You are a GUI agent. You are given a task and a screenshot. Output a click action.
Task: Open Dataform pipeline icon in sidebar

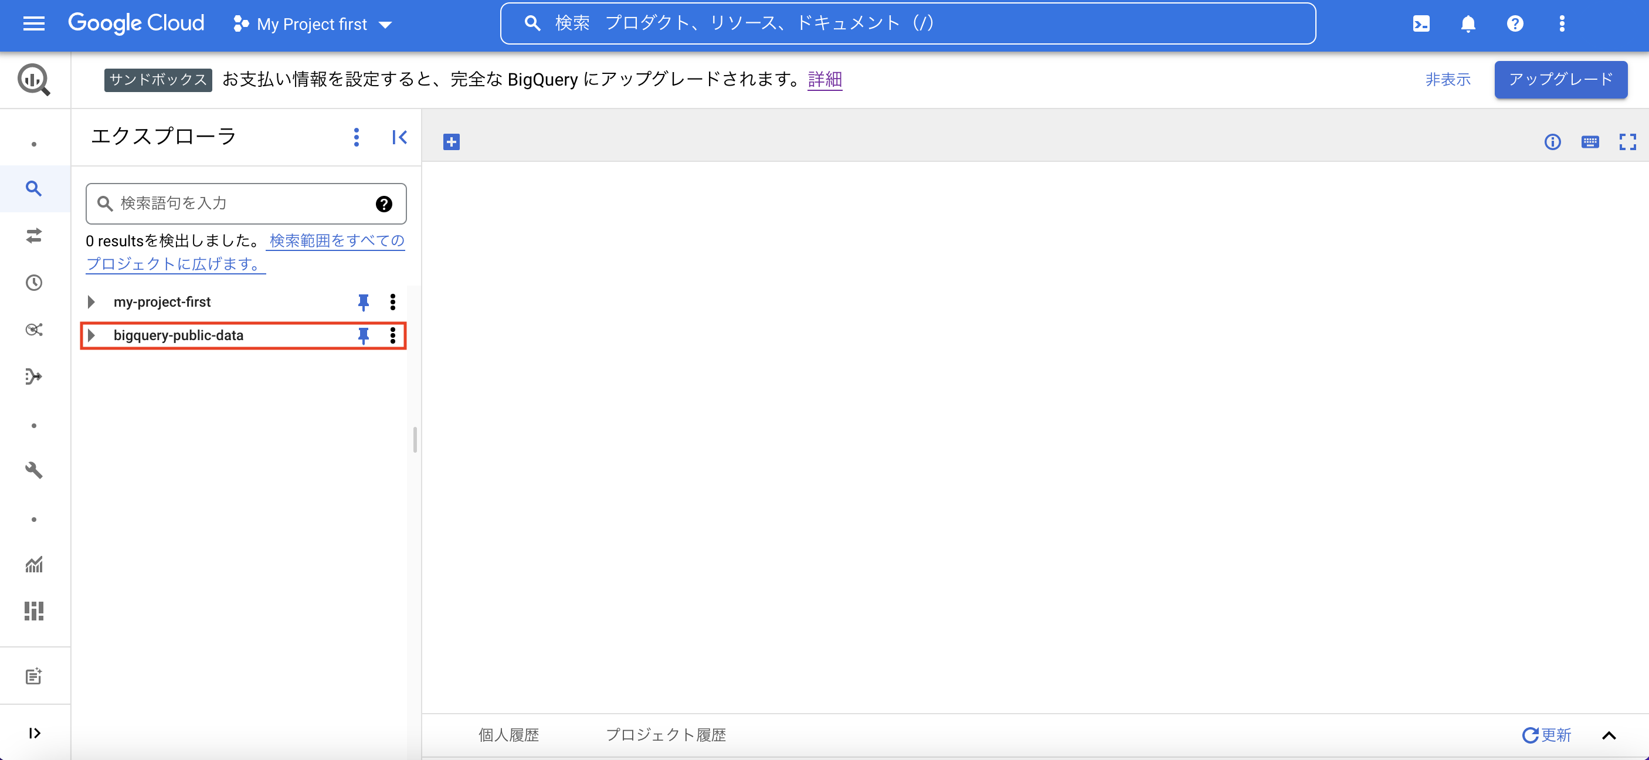tap(34, 376)
